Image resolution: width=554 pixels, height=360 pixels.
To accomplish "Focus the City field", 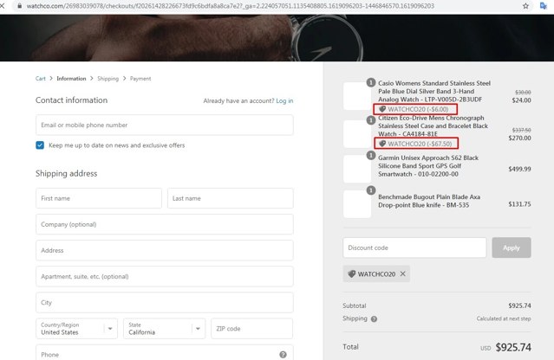I will coord(164,303).
